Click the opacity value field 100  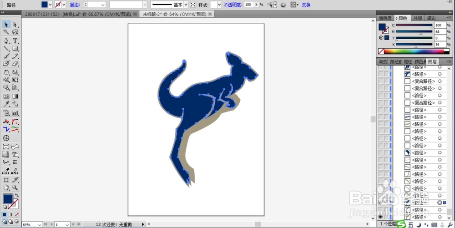pos(249,5)
